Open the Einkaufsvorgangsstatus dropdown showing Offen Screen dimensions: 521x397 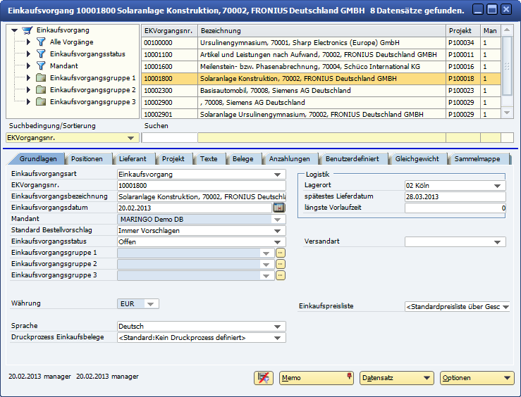coord(276,241)
